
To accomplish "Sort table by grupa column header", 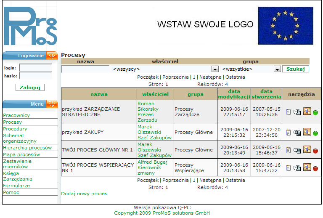I will pyautogui.click(x=196, y=94).
